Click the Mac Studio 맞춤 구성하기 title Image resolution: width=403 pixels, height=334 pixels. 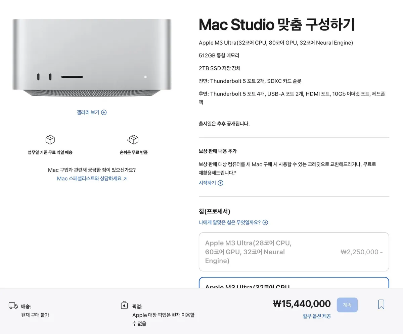coord(277,24)
